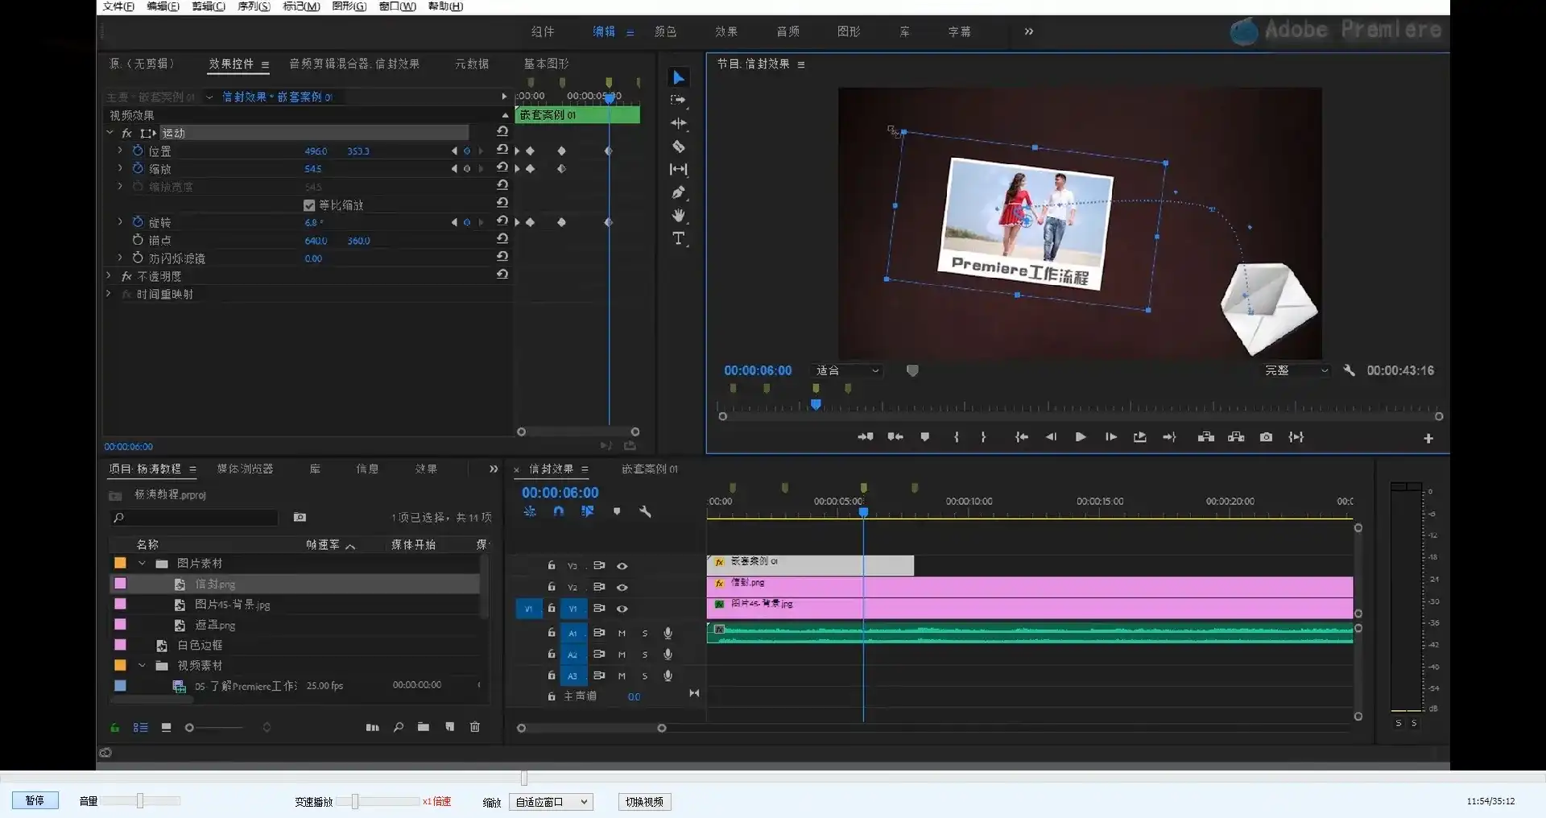Select the Hand tool
This screenshot has height=818, width=1546.
pos(679,215)
